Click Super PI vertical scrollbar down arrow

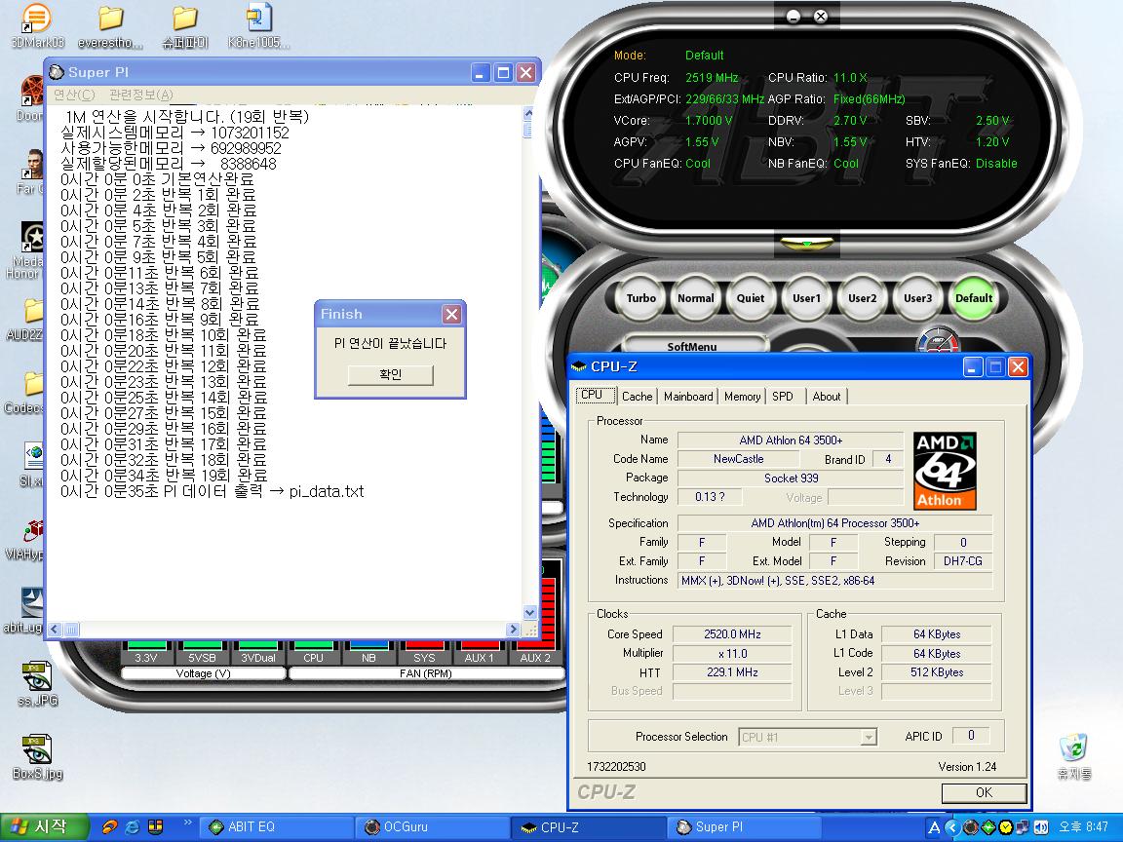529,613
